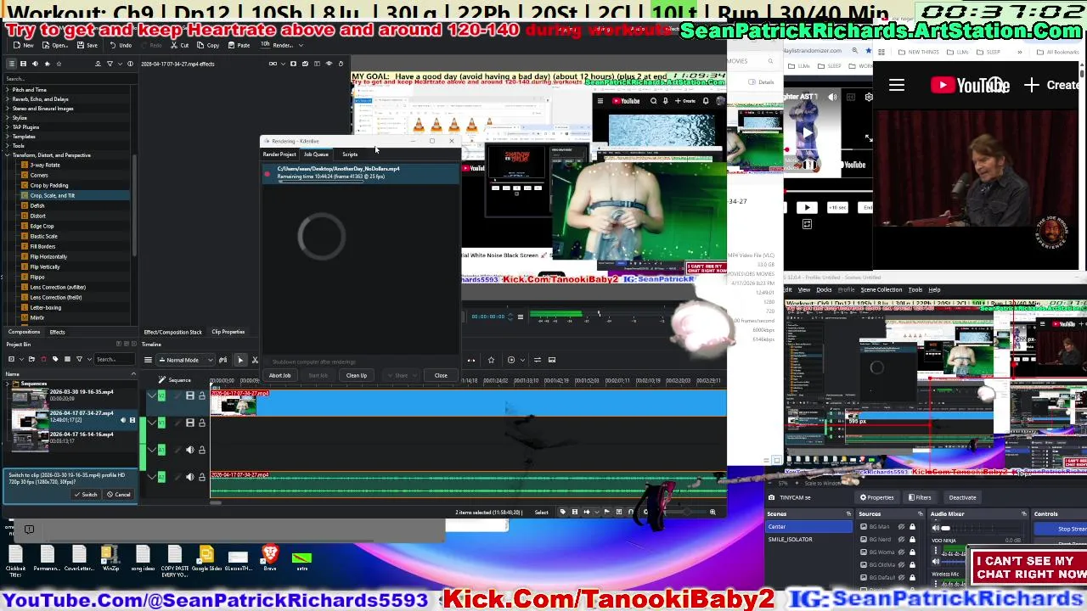Click the Project Bin tag icon
Screen dimensions: 1087x611
click(55, 359)
